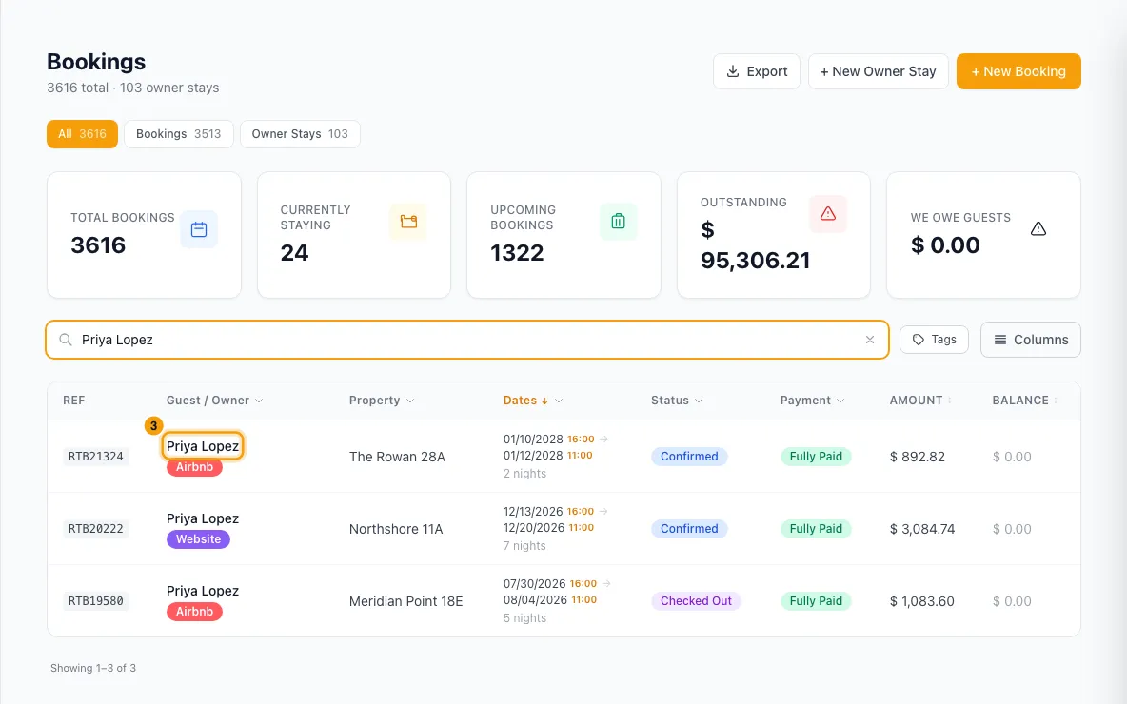The width and height of the screenshot is (1127, 704).
Task: Open the Guest / Owner column filter chevron
Action: coord(259,401)
